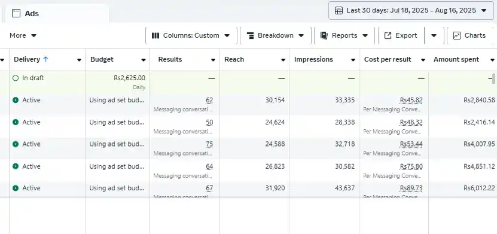Expand the More menu

pyautogui.click(x=23, y=35)
